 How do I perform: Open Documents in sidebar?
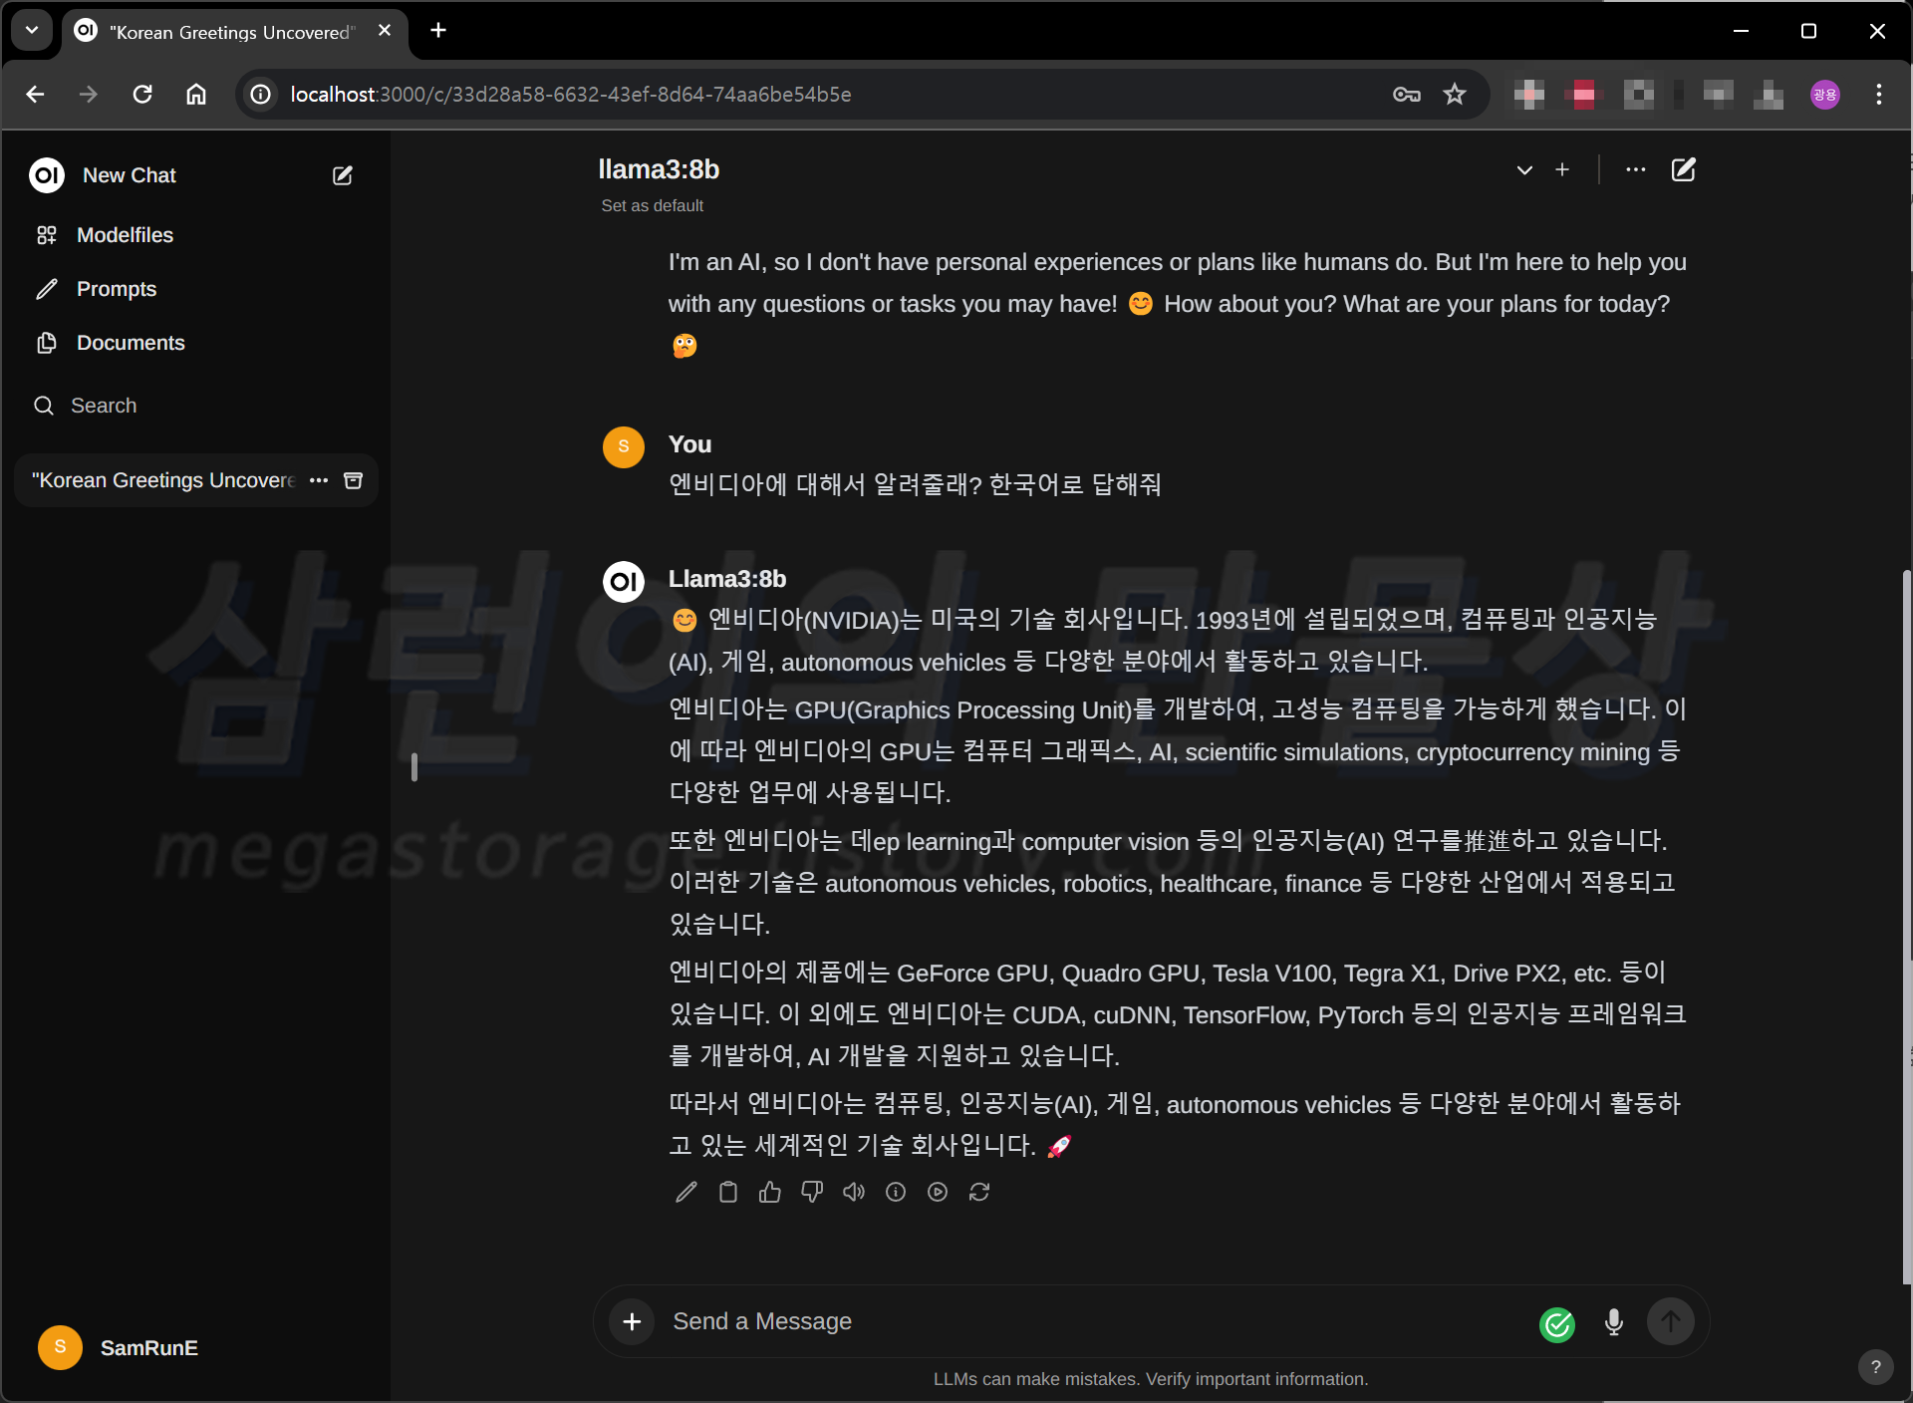pyautogui.click(x=131, y=343)
